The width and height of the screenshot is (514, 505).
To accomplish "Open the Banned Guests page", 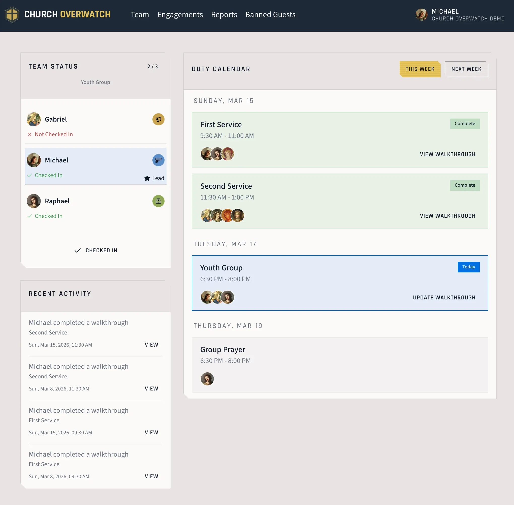I will tap(270, 15).
